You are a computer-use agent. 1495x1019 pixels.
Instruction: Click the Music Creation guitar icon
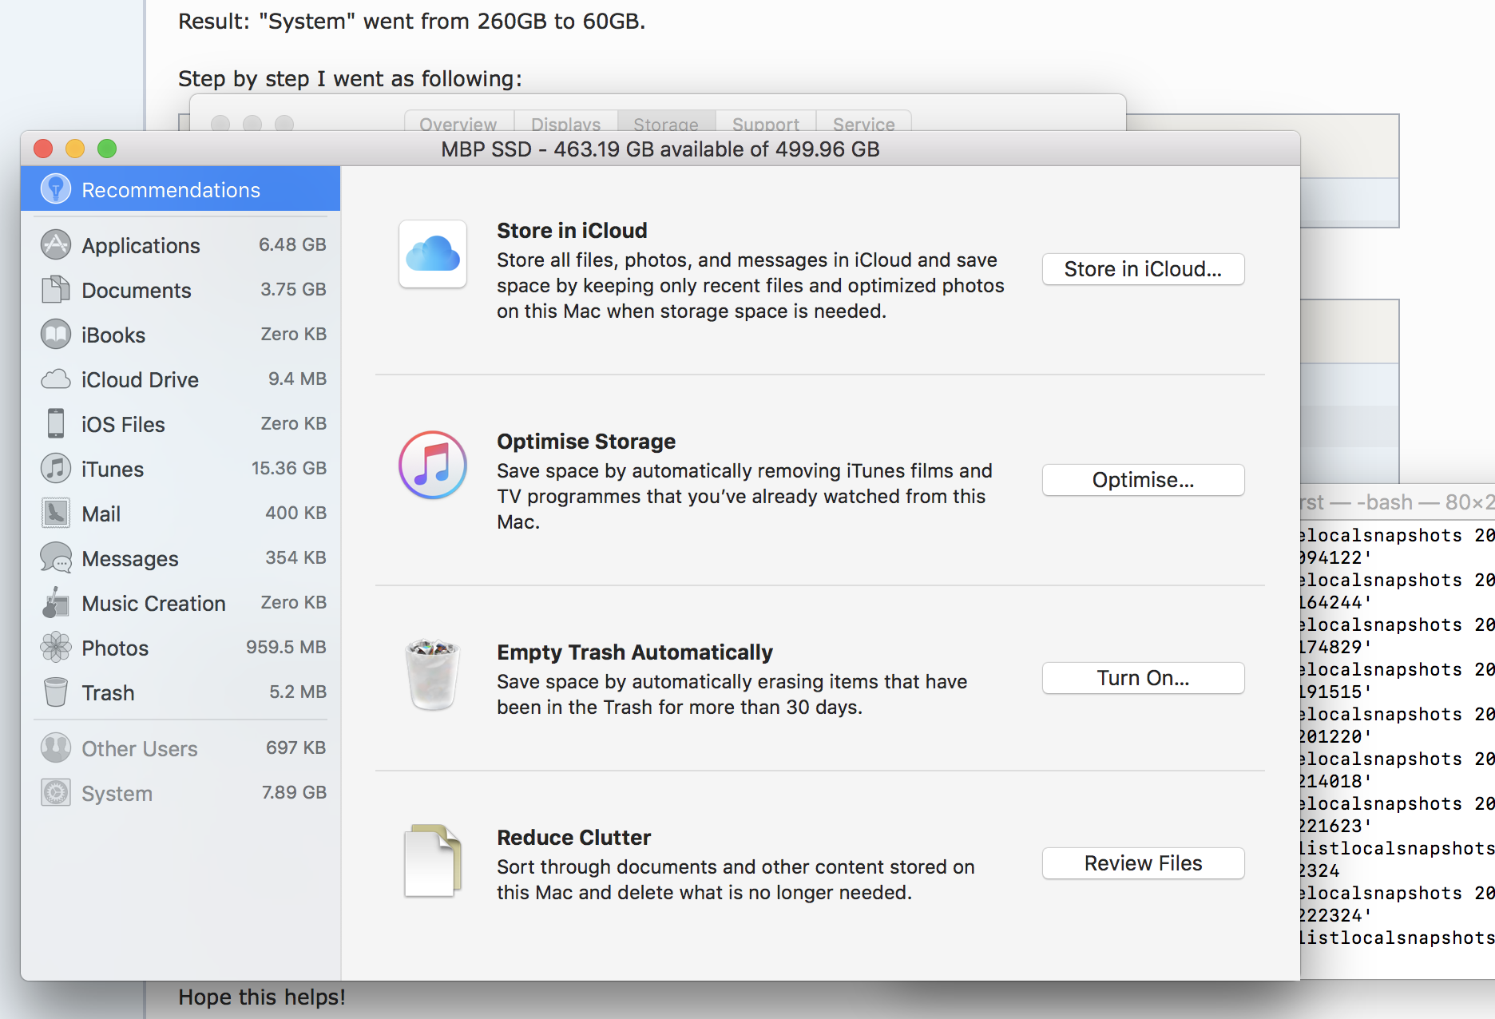click(x=56, y=603)
